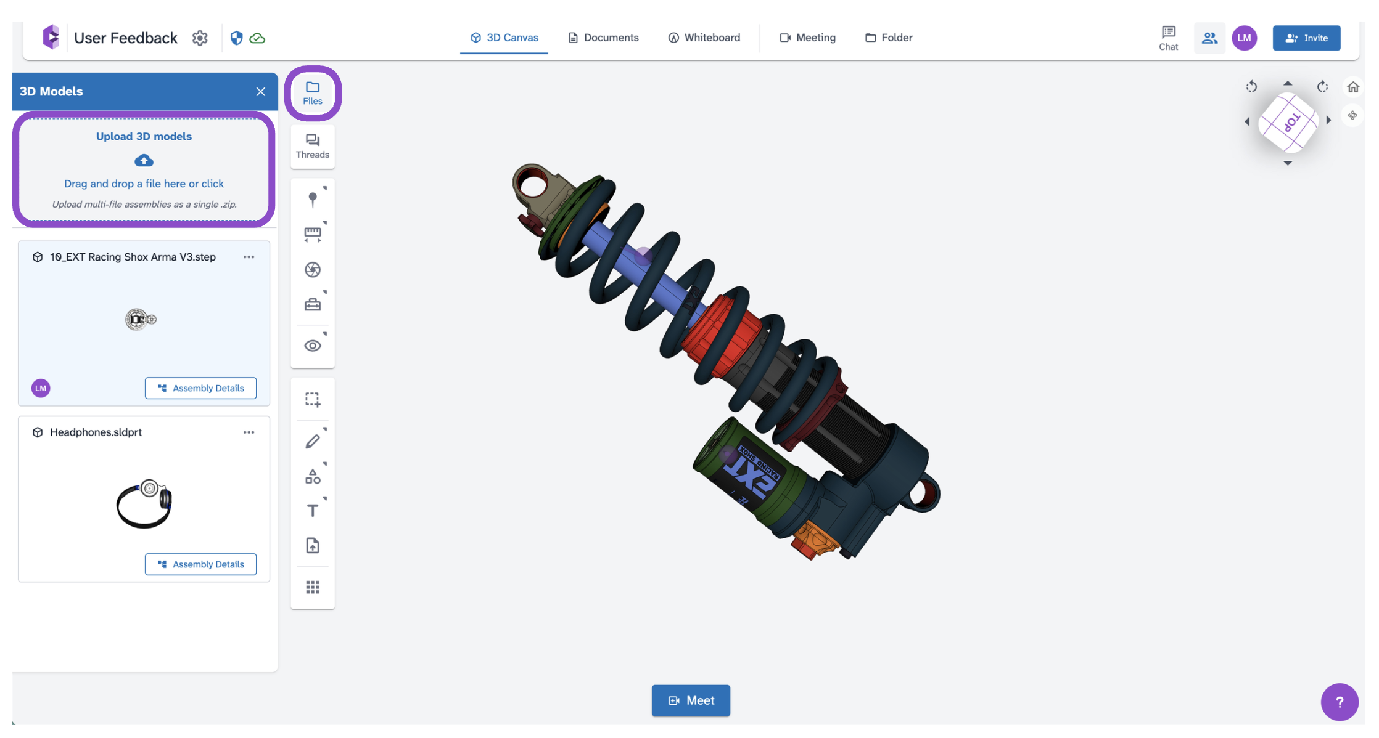The height and width of the screenshot is (738, 1379).
Task: Select the measurement ruler tool
Action: (313, 234)
